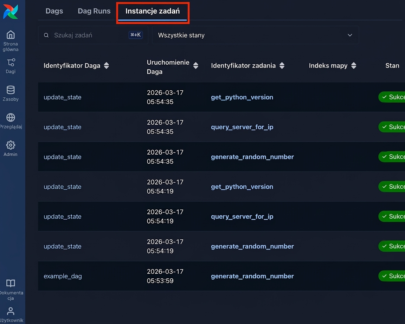Open Dokumentacja book icon
Image resolution: width=405 pixels, height=324 pixels.
(x=11, y=283)
